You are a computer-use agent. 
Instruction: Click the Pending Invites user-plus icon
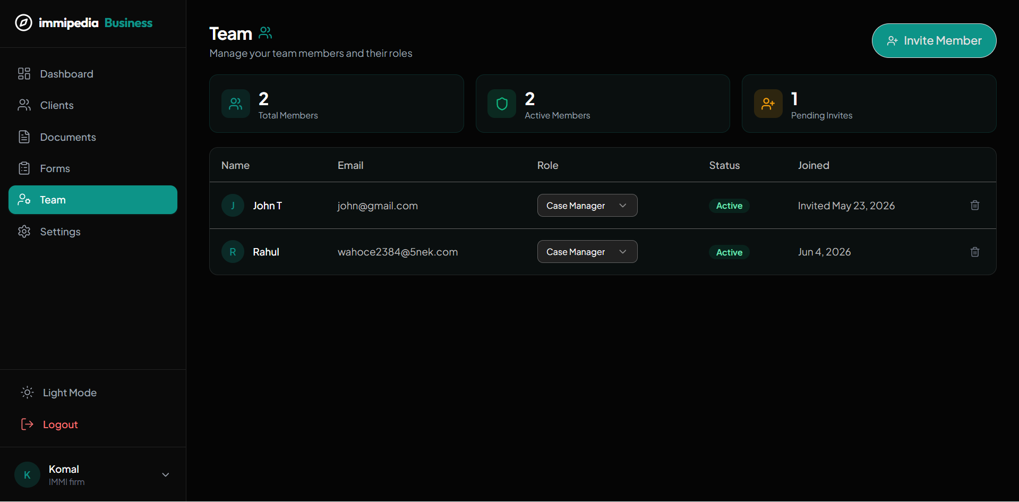tap(768, 104)
